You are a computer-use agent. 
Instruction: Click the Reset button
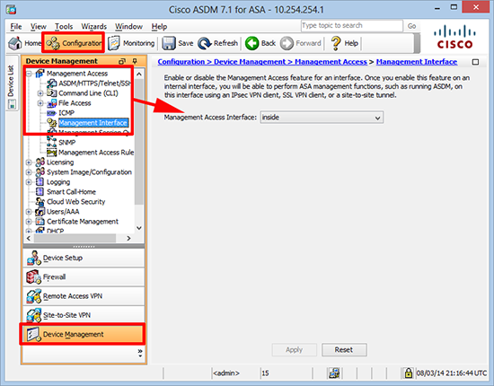pyautogui.click(x=344, y=350)
